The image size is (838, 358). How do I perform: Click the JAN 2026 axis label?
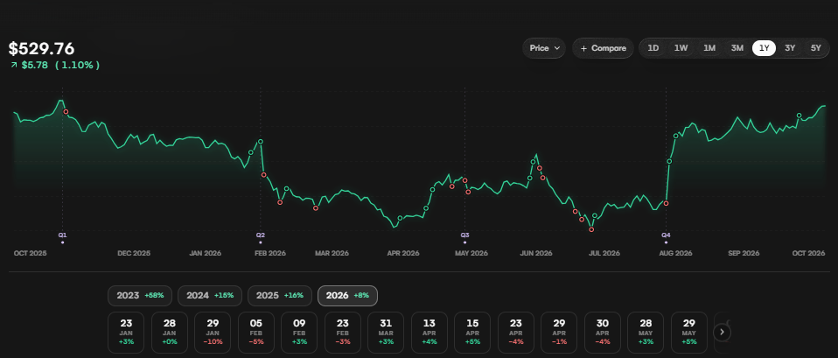206,253
